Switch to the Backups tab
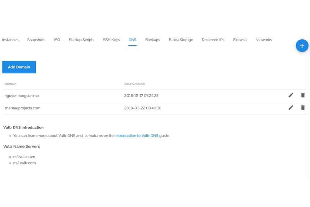Image resolution: width=310 pixels, height=207 pixels. pos(153,40)
